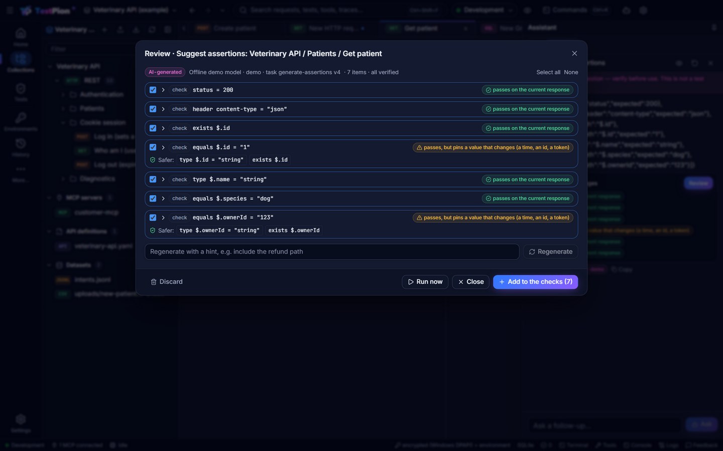The image size is (723, 451).
Task: Expand the equals $.ownerId check row
Action: pyautogui.click(x=163, y=217)
